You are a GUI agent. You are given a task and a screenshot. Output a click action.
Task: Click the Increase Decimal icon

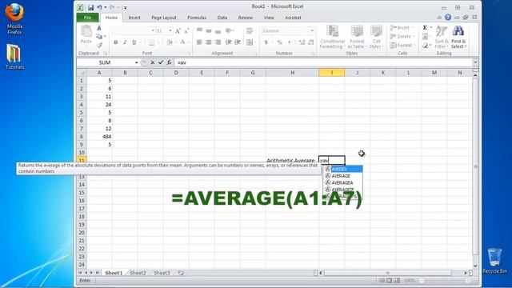tap(302, 42)
